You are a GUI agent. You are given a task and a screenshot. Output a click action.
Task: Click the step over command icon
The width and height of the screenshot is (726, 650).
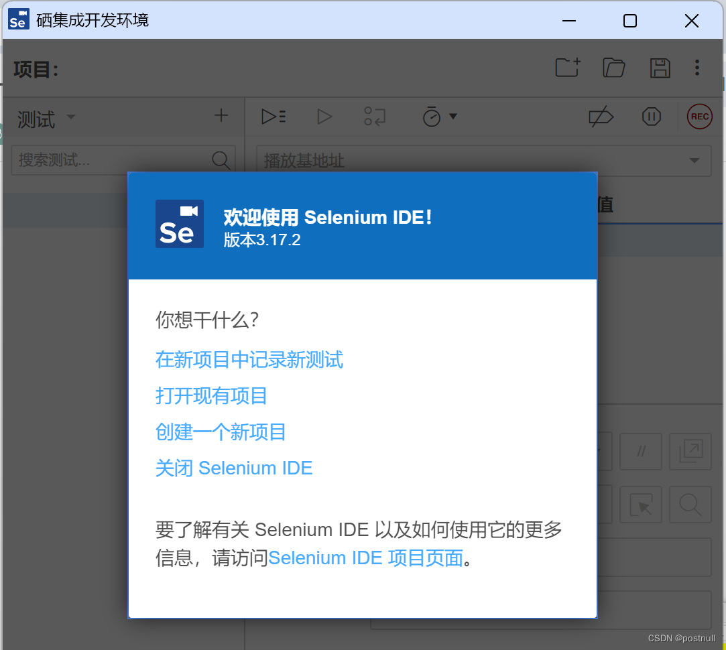tap(375, 116)
